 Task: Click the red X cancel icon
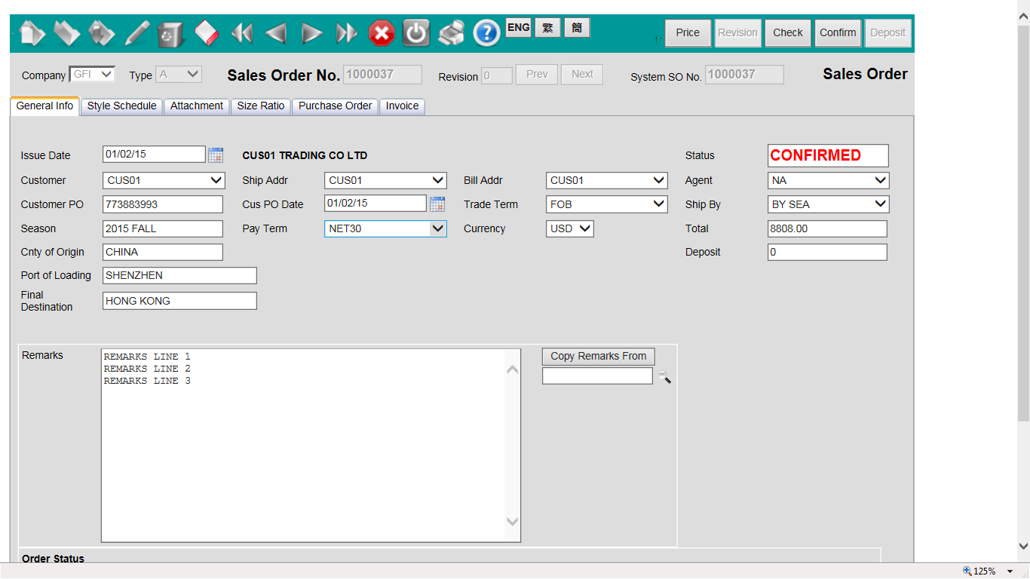(382, 33)
